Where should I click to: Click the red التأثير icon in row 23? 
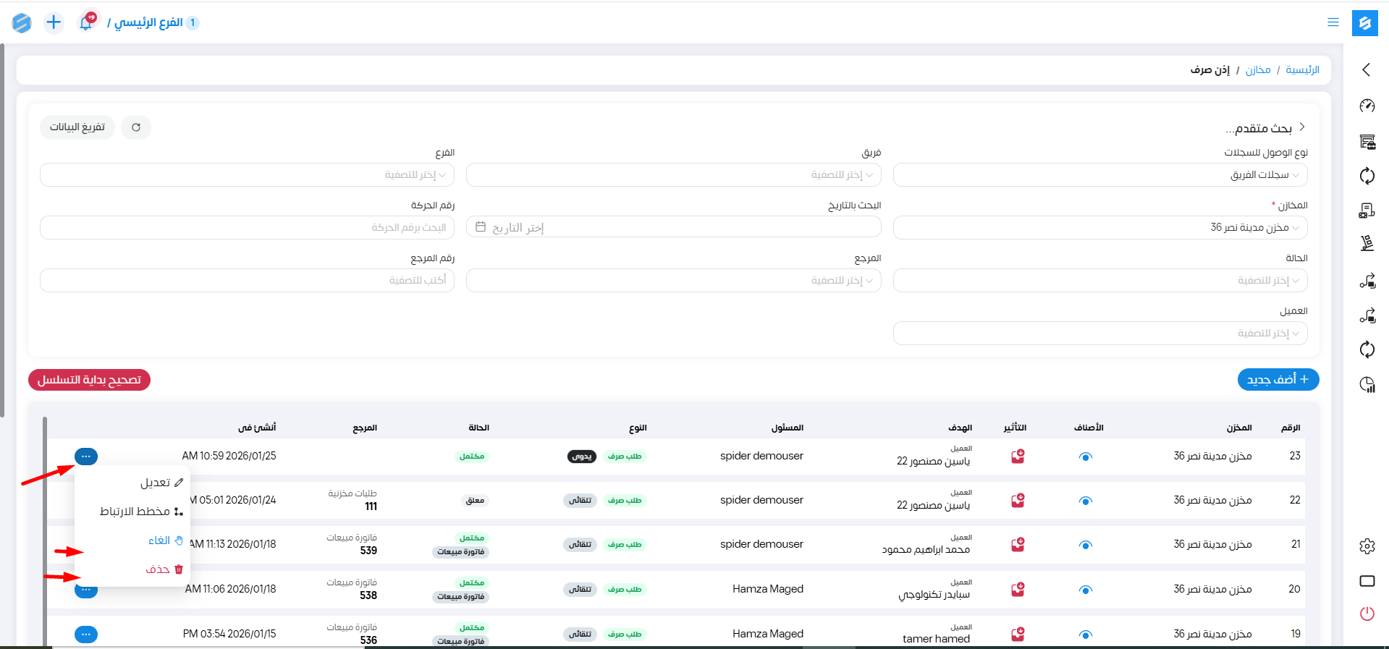click(1018, 457)
